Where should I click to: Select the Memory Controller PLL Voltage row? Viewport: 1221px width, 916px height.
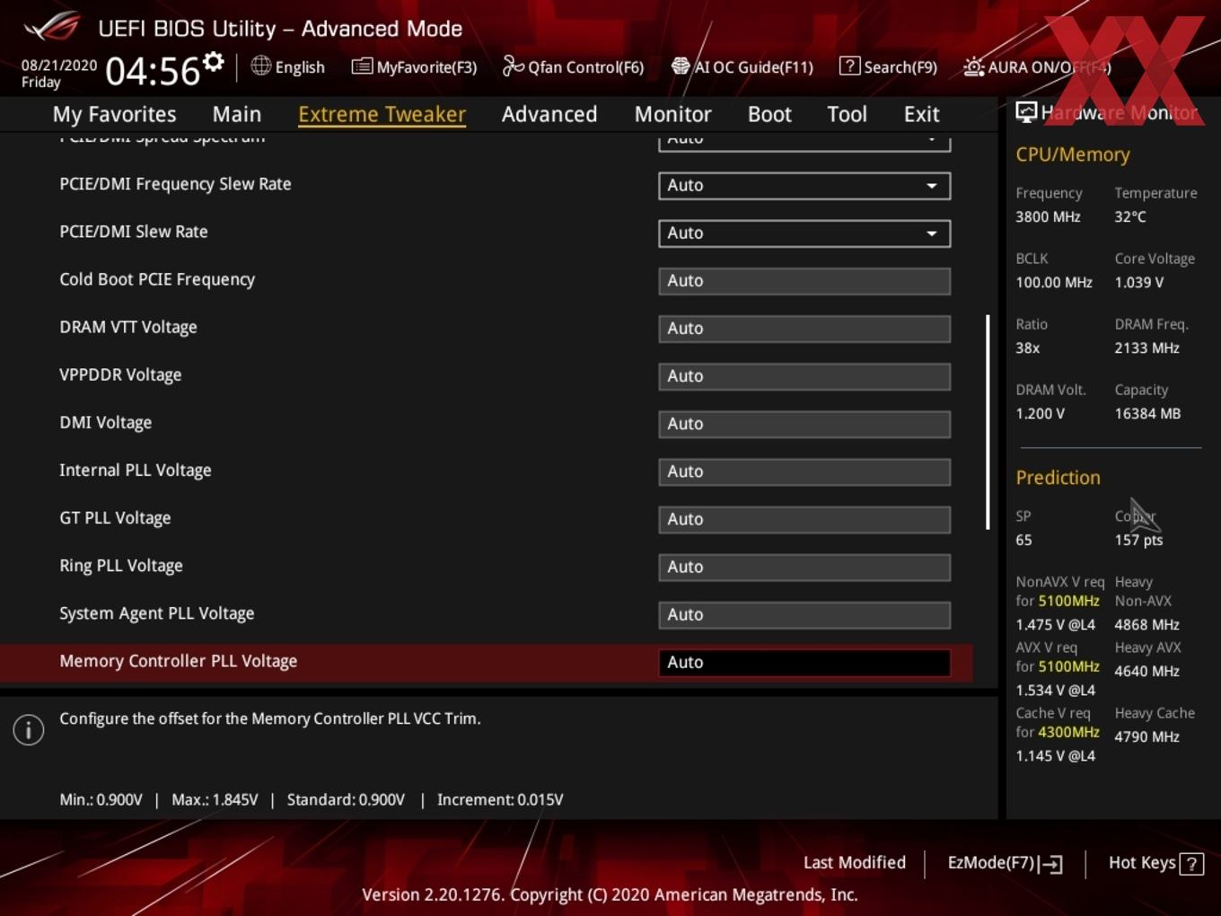(x=486, y=662)
